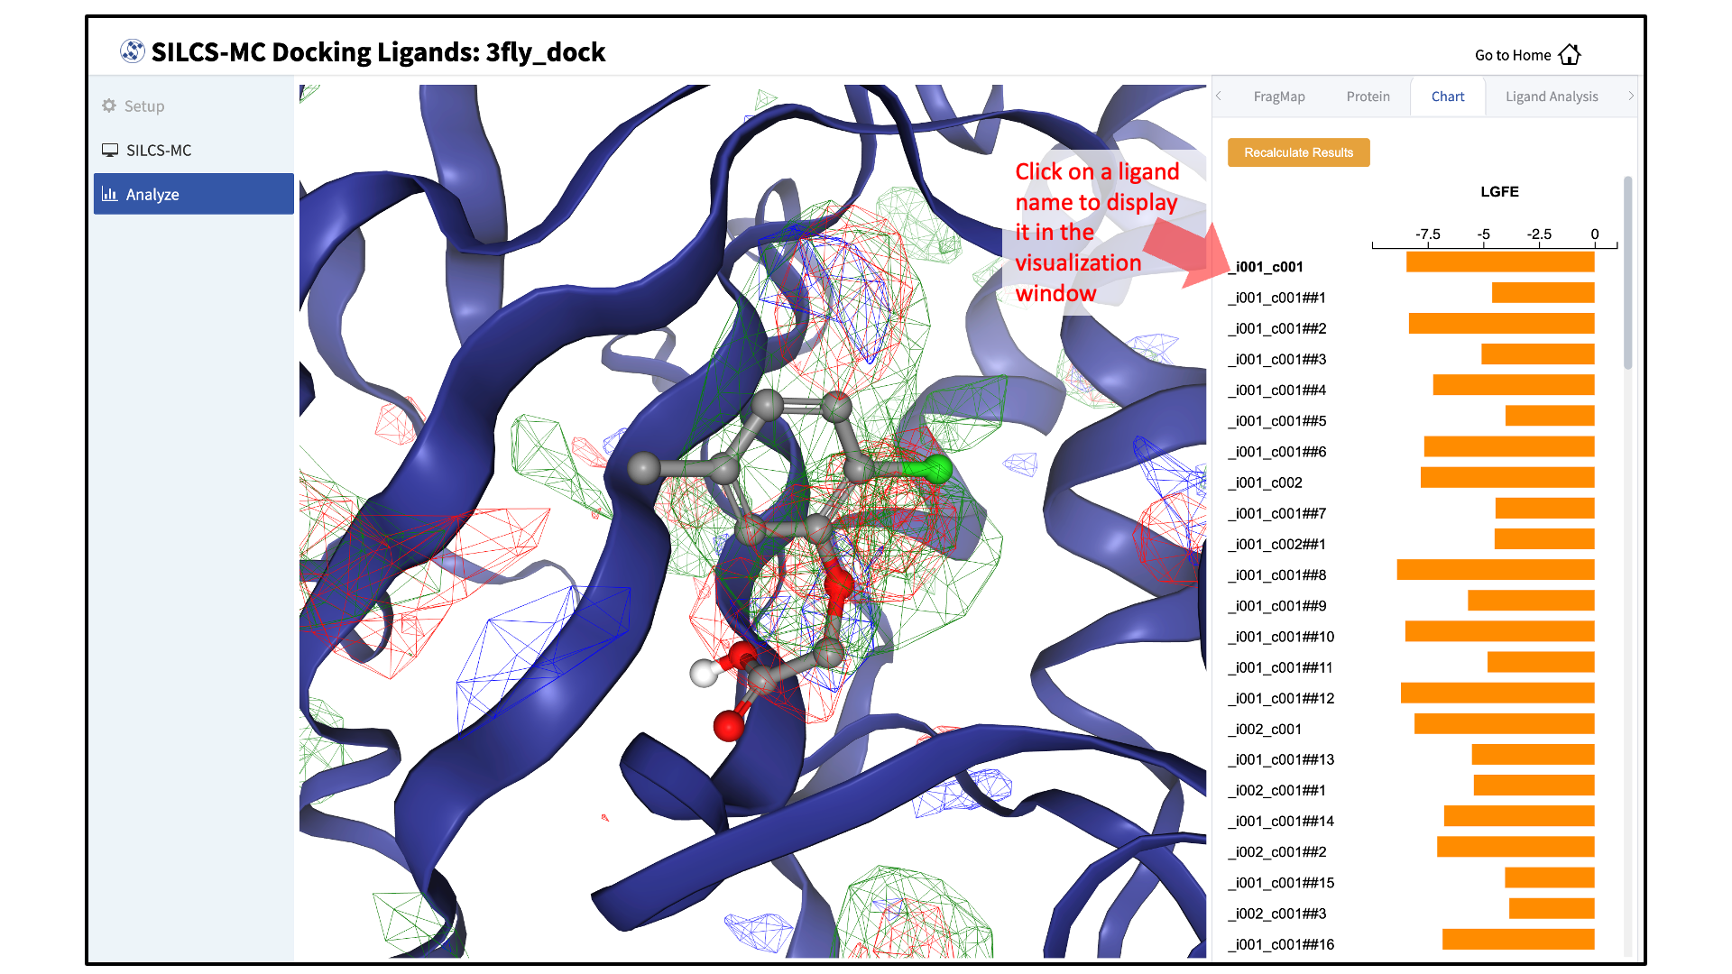The image size is (1732, 974).
Task: Select ligand _i001_c001##3
Action: pyautogui.click(x=1277, y=359)
